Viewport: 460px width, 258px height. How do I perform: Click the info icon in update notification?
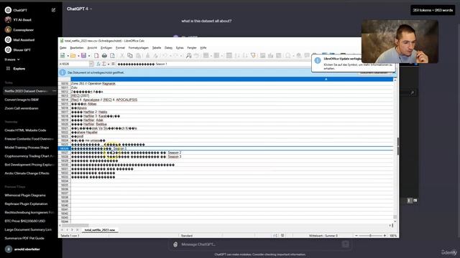pyautogui.click(x=318, y=60)
